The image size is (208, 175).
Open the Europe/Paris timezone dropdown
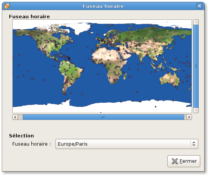coord(127,144)
